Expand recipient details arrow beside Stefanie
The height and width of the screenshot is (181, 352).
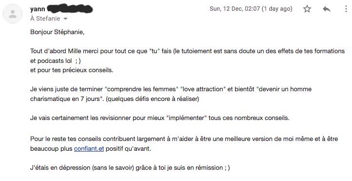coord(65,19)
